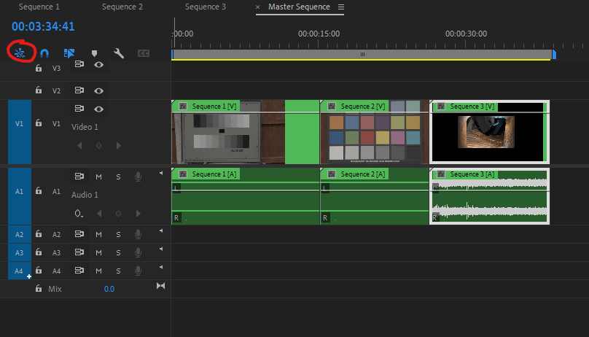The width and height of the screenshot is (589, 337).
Task: Open Timeline Display Settings wrench
Action: point(119,53)
